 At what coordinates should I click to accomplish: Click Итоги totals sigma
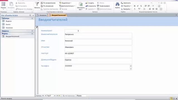coord(101,3)
